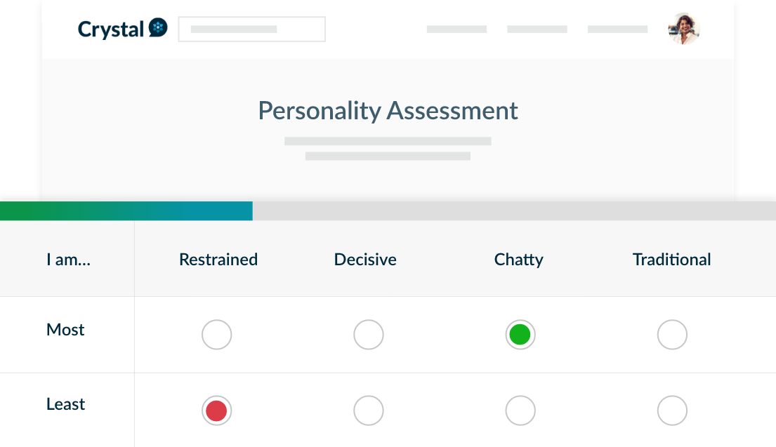Select Most for Traditional
Image resolution: width=776 pixels, height=447 pixels.
coord(672,335)
